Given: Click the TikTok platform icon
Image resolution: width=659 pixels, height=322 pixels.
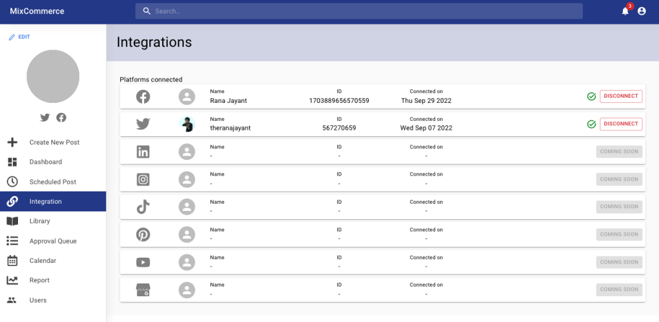Looking at the screenshot, I should pyautogui.click(x=143, y=206).
